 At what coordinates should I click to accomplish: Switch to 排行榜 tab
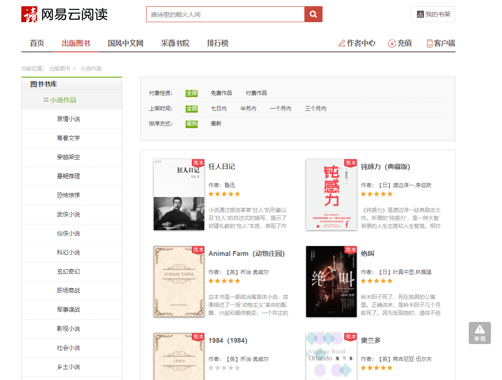point(218,43)
